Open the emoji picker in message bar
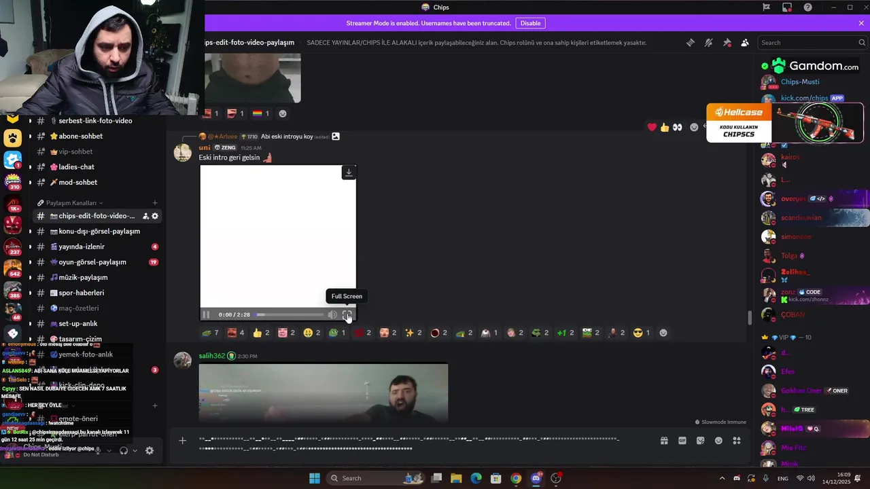The height and width of the screenshot is (489, 870). pyautogui.click(x=718, y=441)
